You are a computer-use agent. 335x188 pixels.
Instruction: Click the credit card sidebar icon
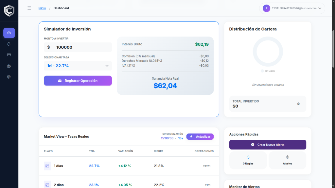coord(9,55)
